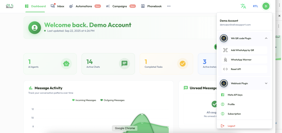
Task: Open the user avatar D menu
Action: coord(266,6)
